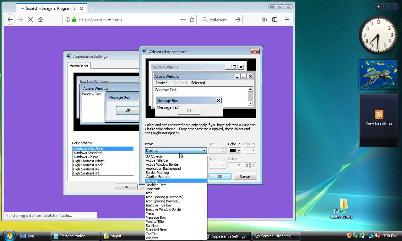
Task: Pick Window from Item list
Action: coord(176,238)
